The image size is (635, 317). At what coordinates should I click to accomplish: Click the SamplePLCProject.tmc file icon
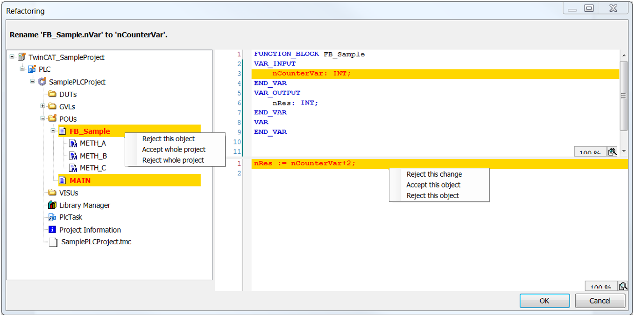[53, 242]
